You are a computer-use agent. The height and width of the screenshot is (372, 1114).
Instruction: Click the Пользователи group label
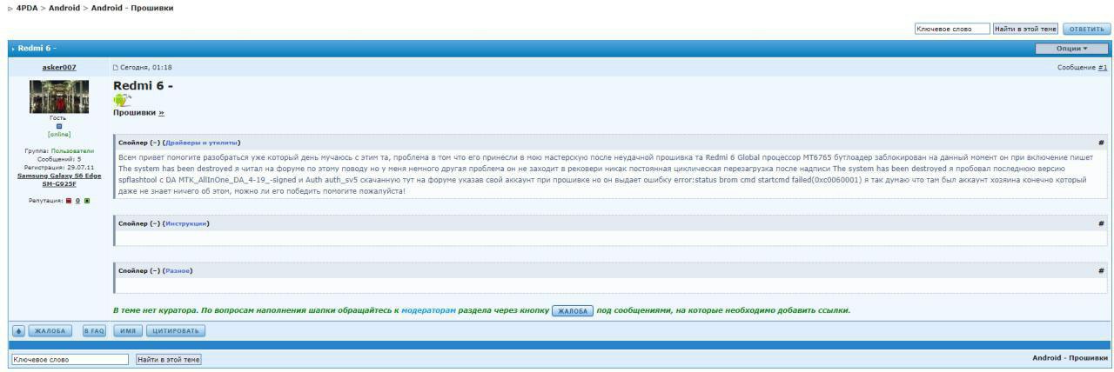[x=71, y=150]
